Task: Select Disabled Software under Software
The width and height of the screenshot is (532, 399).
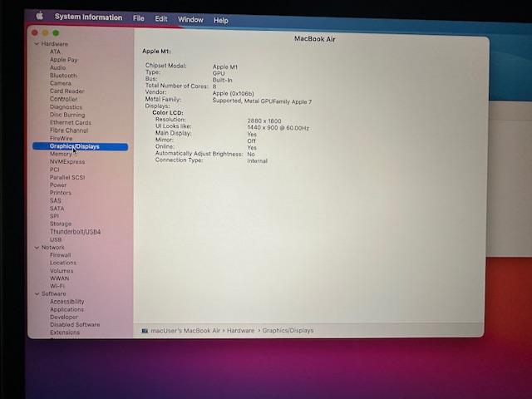Action: coord(75,325)
